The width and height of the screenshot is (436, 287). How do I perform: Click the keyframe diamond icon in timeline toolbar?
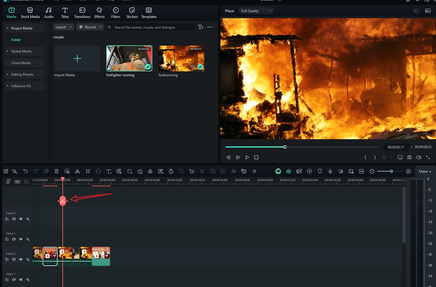[x=192, y=172]
